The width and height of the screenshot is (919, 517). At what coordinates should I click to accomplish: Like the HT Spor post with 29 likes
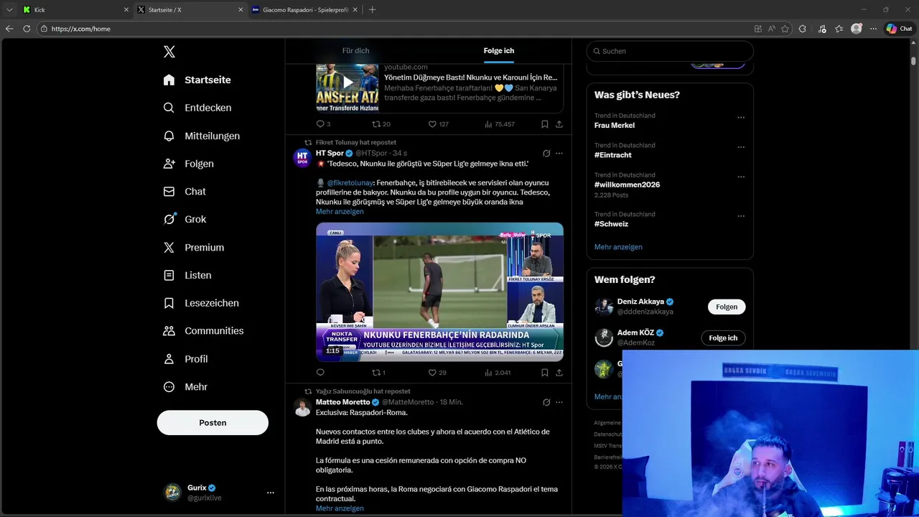(437, 373)
